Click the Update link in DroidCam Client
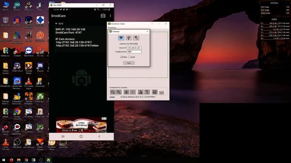 (x=112, y=97)
